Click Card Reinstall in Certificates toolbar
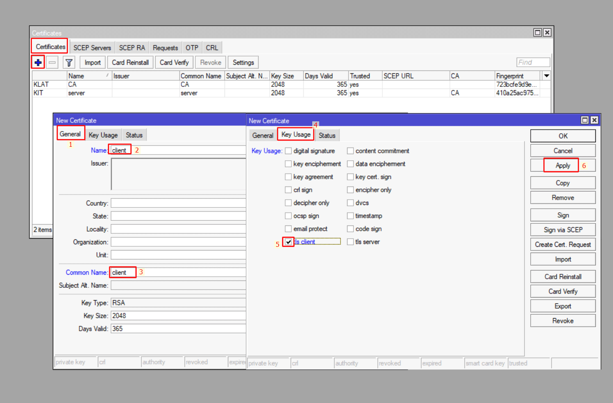This screenshot has height=403, width=613. point(130,62)
